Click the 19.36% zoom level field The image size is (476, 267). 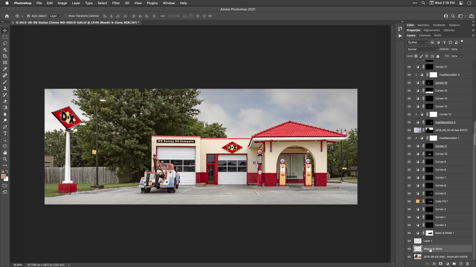[x=17, y=265]
